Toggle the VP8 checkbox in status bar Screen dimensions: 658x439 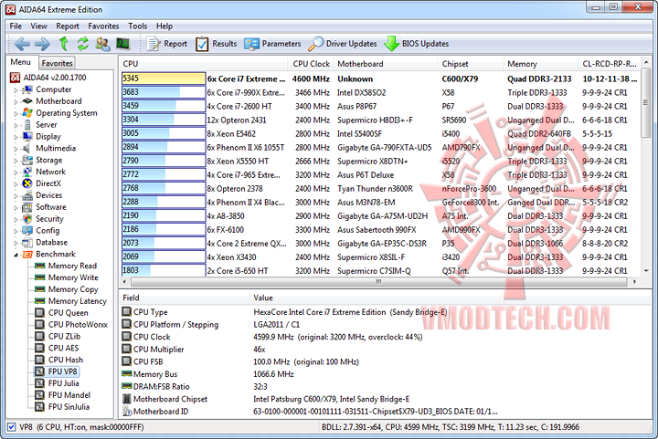pyautogui.click(x=11, y=427)
